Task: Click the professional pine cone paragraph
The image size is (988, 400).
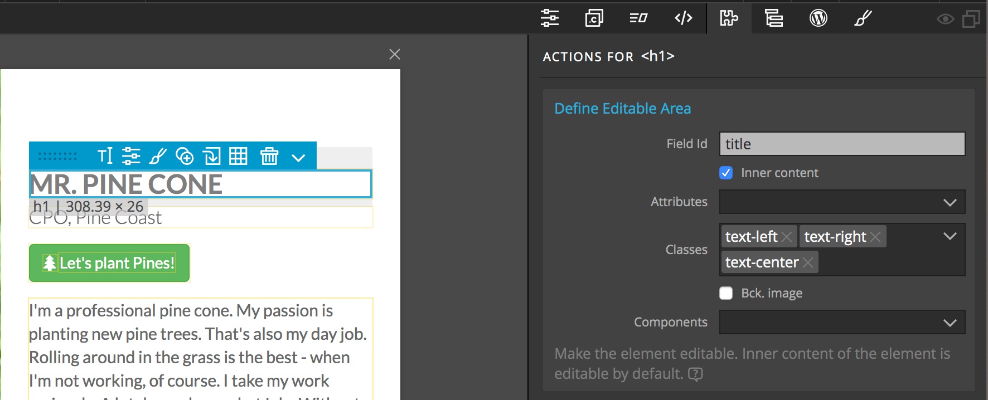Action: (200, 349)
